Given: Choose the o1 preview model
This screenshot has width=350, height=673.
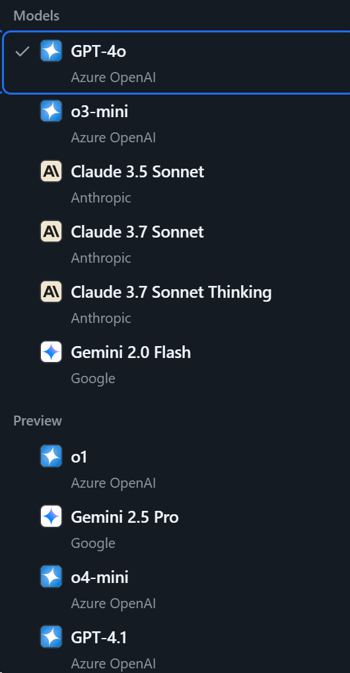Looking at the screenshot, I should pos(176,469).
